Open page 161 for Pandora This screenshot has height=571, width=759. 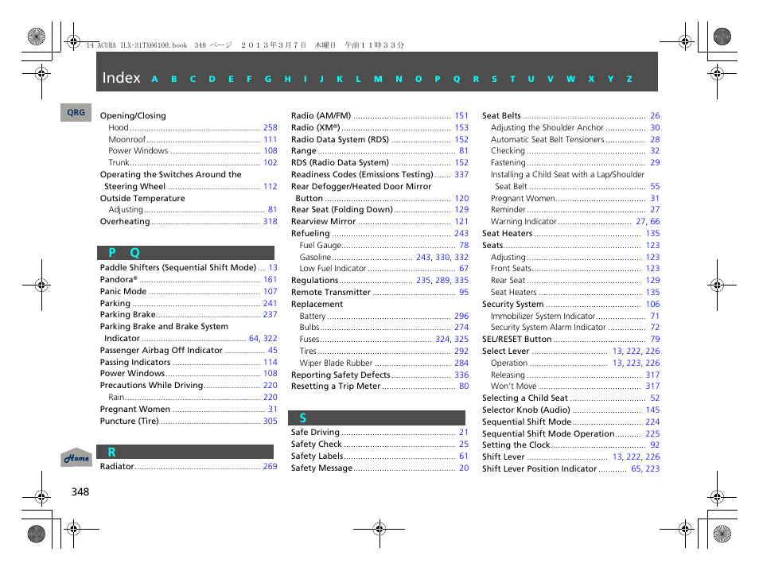point(270,279)
